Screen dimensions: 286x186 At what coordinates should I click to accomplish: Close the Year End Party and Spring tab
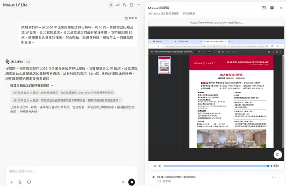tap(226, 41)
